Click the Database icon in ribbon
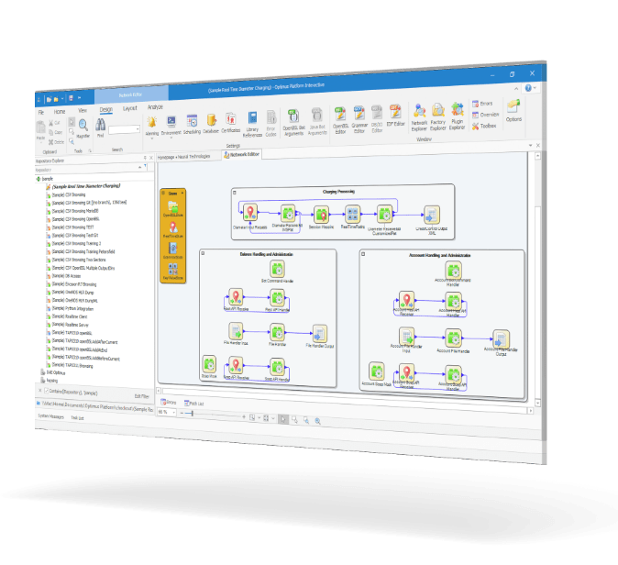 coord(212,122)
